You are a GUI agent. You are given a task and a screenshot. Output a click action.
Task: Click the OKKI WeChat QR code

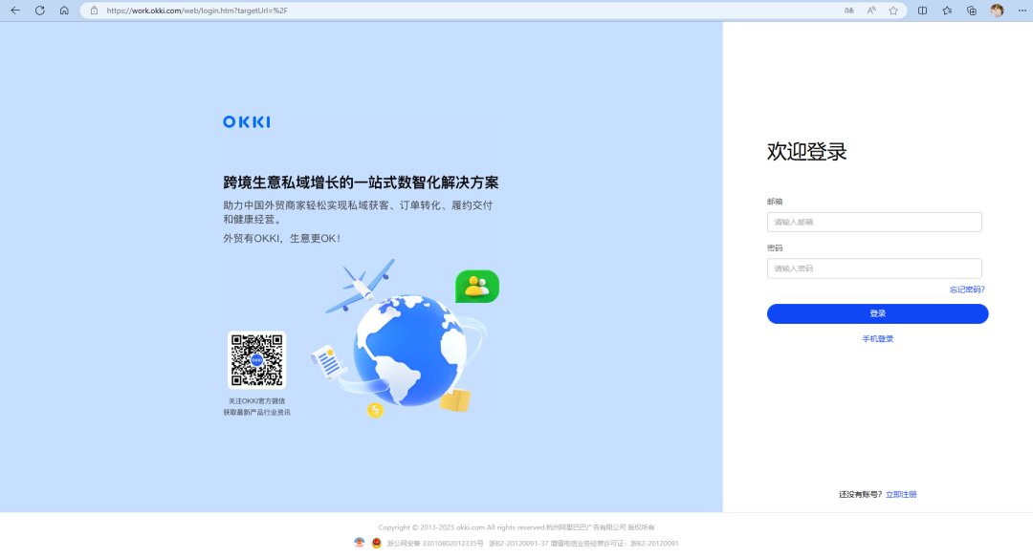point(257,360)
